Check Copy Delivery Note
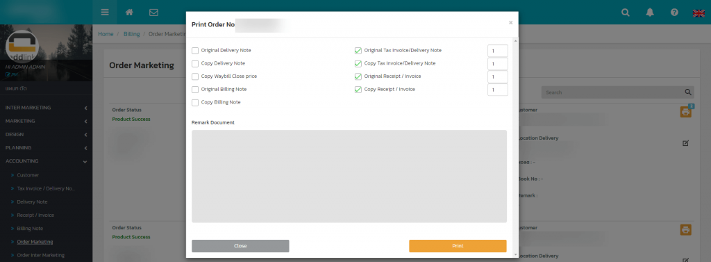The image size is (711, 262). click(195, 63)
